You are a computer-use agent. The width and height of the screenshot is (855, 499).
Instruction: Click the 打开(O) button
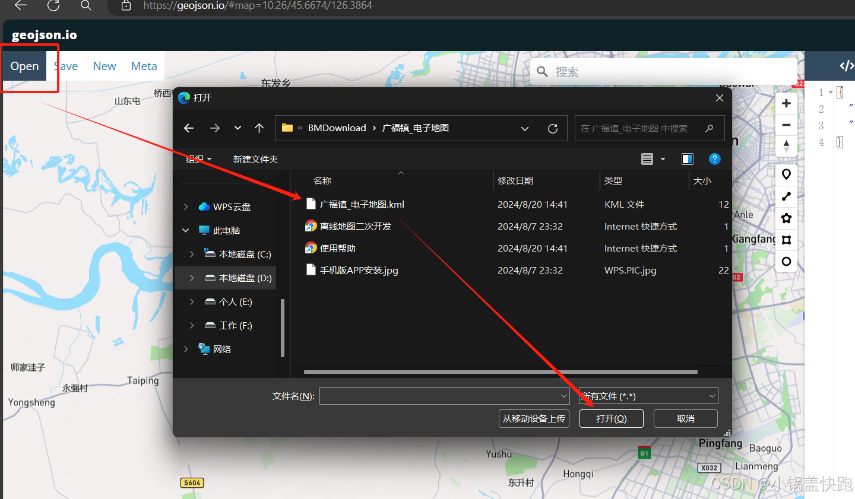click(x=611, y=418)
